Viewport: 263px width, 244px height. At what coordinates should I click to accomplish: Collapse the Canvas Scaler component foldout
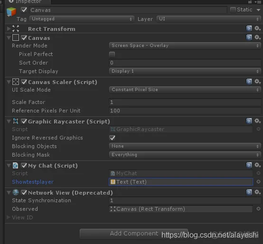[x=9, y=82]
